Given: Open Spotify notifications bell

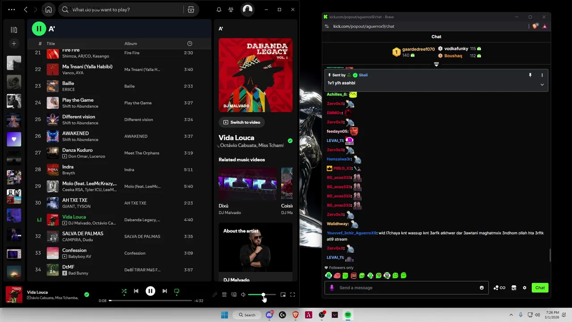Looking at the screenshot, I should pos(219,9).
